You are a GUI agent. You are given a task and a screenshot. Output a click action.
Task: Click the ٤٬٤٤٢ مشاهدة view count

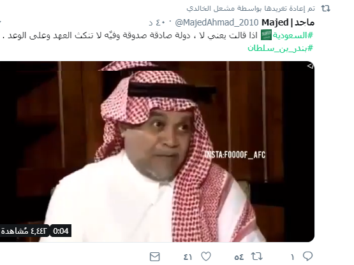coord(24,231)
